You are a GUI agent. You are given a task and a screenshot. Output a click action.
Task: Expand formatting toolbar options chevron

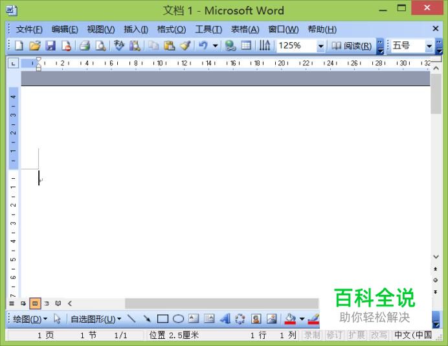pos(439,46)
